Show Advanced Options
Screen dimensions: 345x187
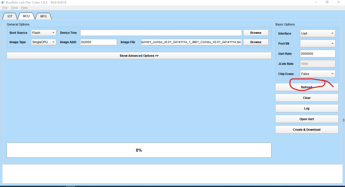pyautogui.click(x=139, y=56)
